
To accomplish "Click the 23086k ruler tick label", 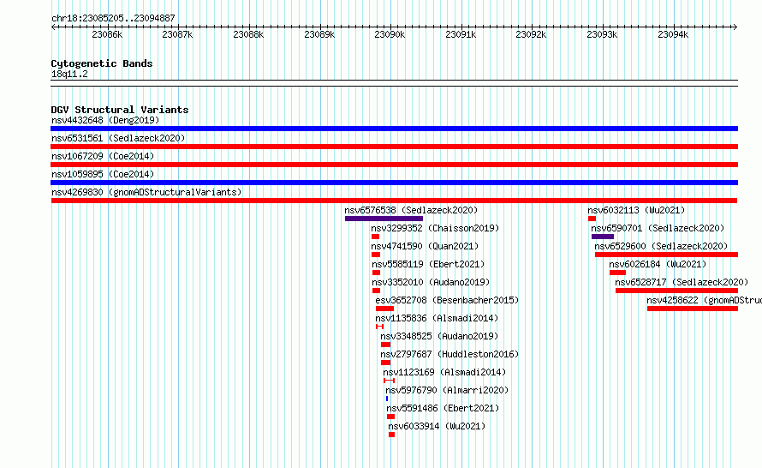I will point(107,34).
